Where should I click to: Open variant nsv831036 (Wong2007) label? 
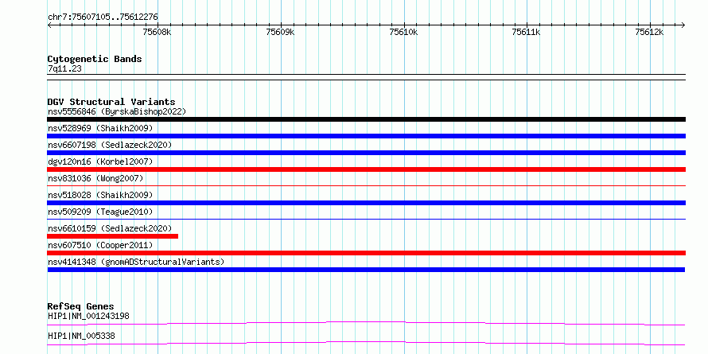click(x=95, y=178)
